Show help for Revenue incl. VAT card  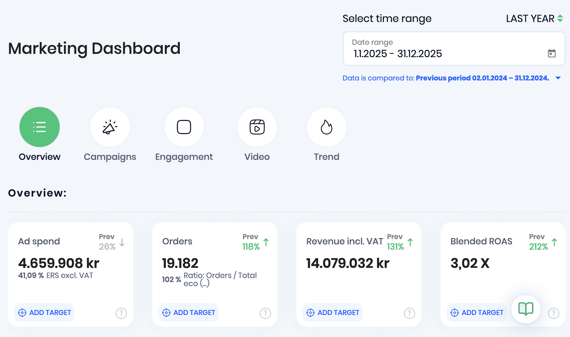409,313
